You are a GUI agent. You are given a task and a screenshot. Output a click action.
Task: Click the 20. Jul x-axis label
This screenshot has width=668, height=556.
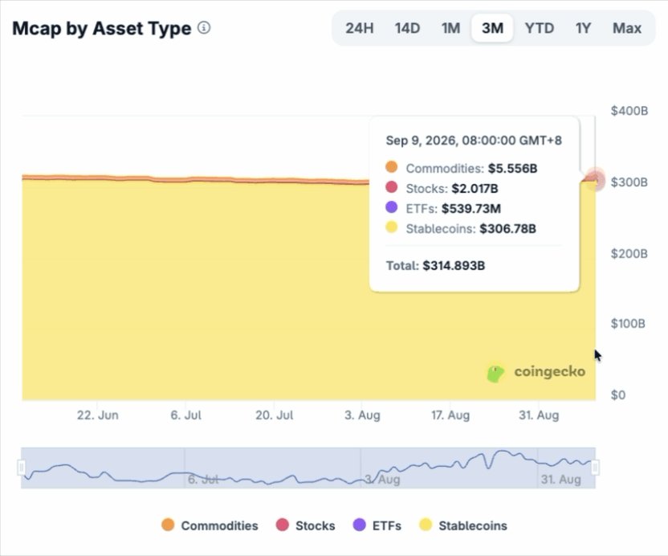(x=275, y=415)
